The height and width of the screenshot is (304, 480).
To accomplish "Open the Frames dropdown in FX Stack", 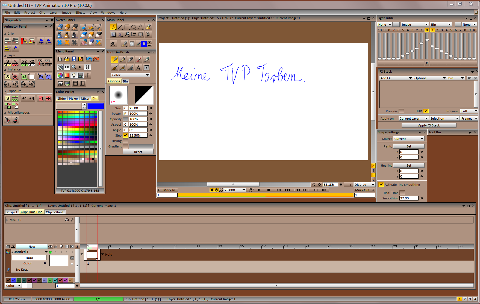I will tap(469, 118).
